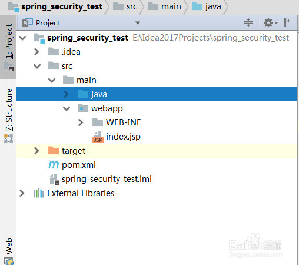Click the spring_security_test.iml file icon
299x265 pixels.
(54, 179)
